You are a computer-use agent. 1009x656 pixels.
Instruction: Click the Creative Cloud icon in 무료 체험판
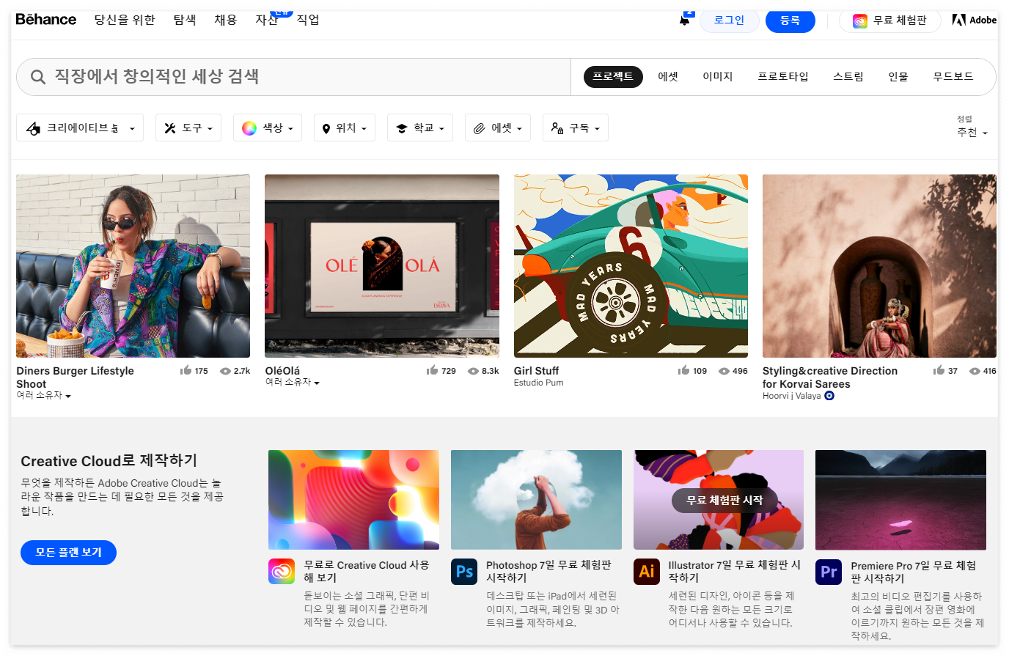click(x=859, y=21)
